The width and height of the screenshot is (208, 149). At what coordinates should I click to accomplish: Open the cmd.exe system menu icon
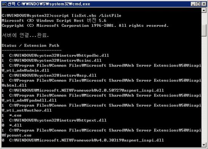(4, 4)
